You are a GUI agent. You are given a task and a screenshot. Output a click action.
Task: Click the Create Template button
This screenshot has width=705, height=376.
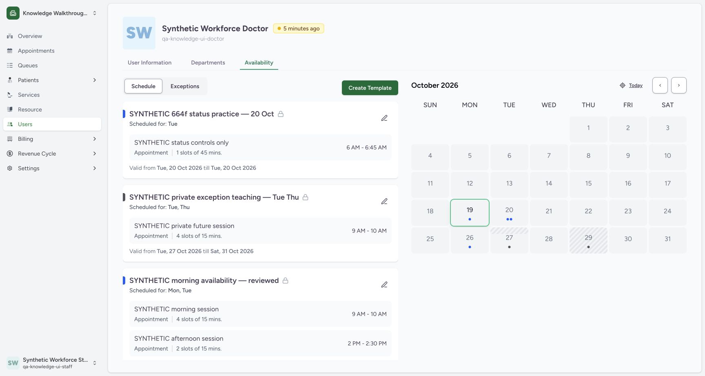pyautogui.click(x=370, y=88)
